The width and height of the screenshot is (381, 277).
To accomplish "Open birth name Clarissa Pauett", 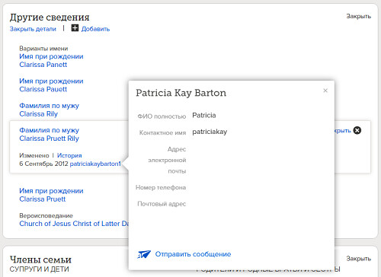I will pos(43,89).
